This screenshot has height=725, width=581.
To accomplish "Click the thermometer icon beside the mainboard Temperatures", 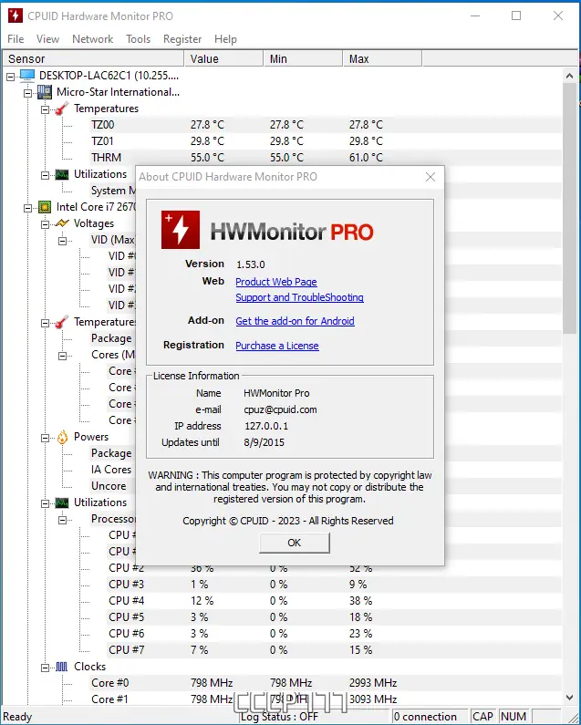I will click(61, 109).
